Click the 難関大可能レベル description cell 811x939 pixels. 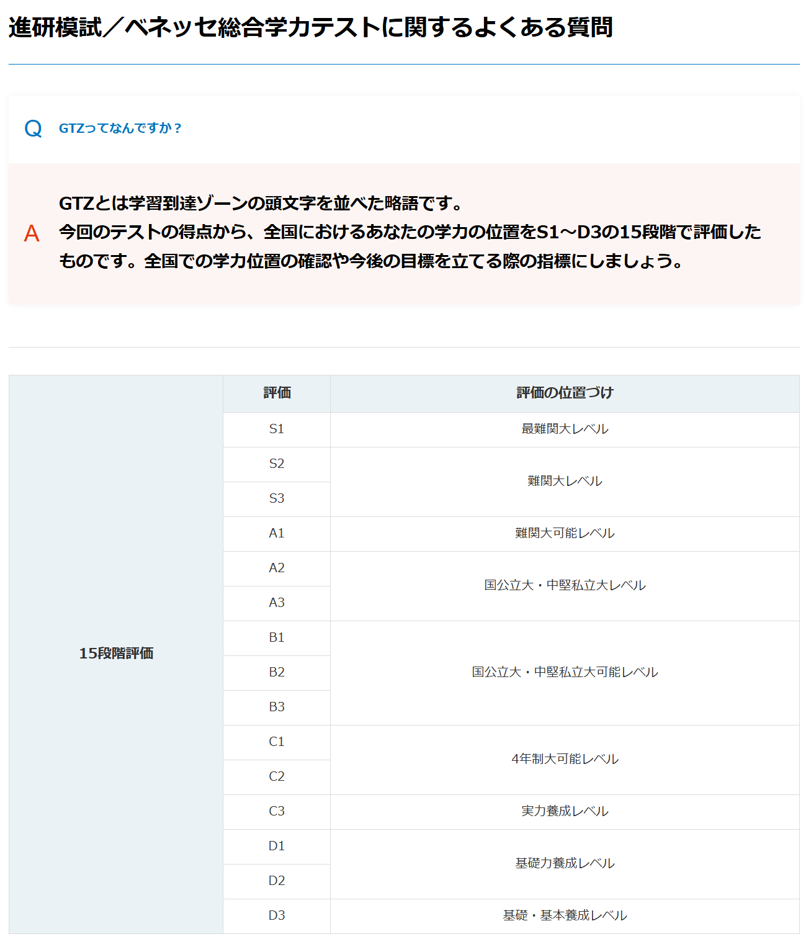(x=565, y=533)
